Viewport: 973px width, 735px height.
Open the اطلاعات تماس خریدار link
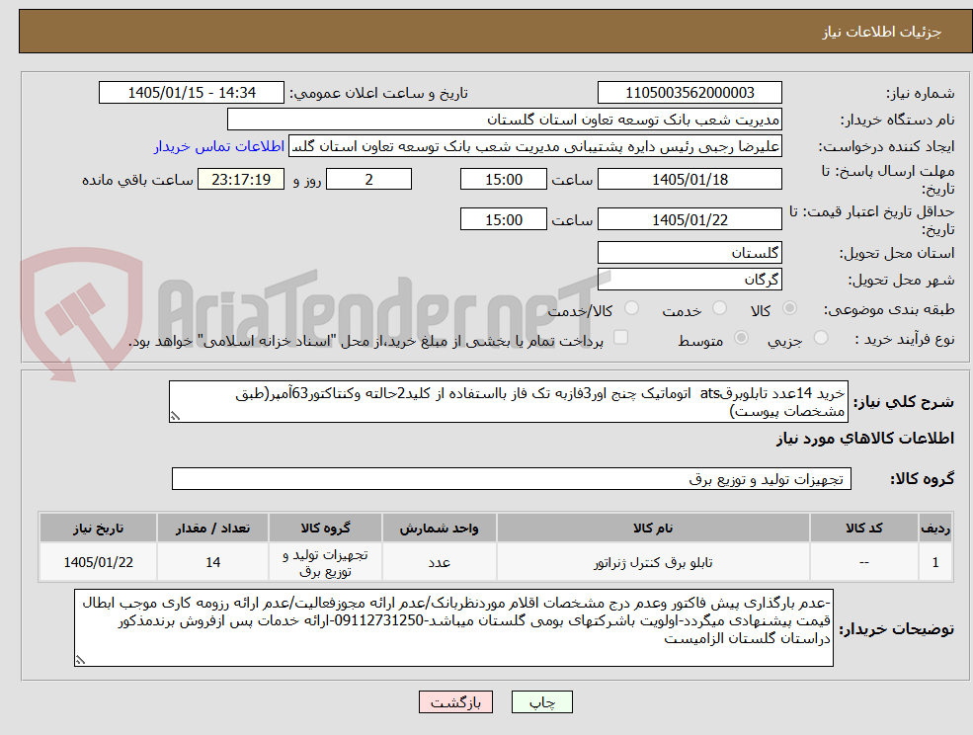click(219, 146)
